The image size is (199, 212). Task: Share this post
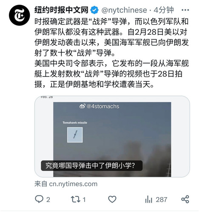click(x=185, y=199)
